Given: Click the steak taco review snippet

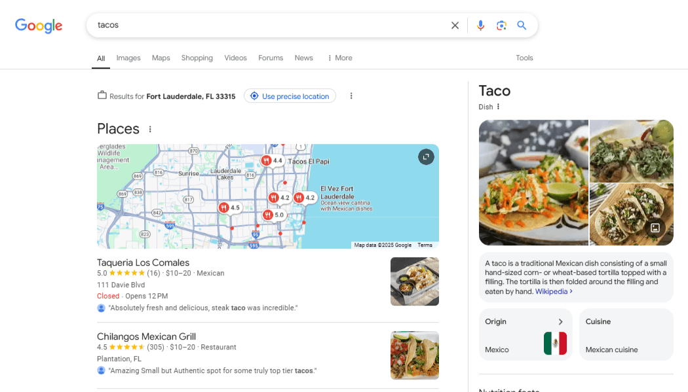Looking at the screenshot, I should tap(203, 308).
